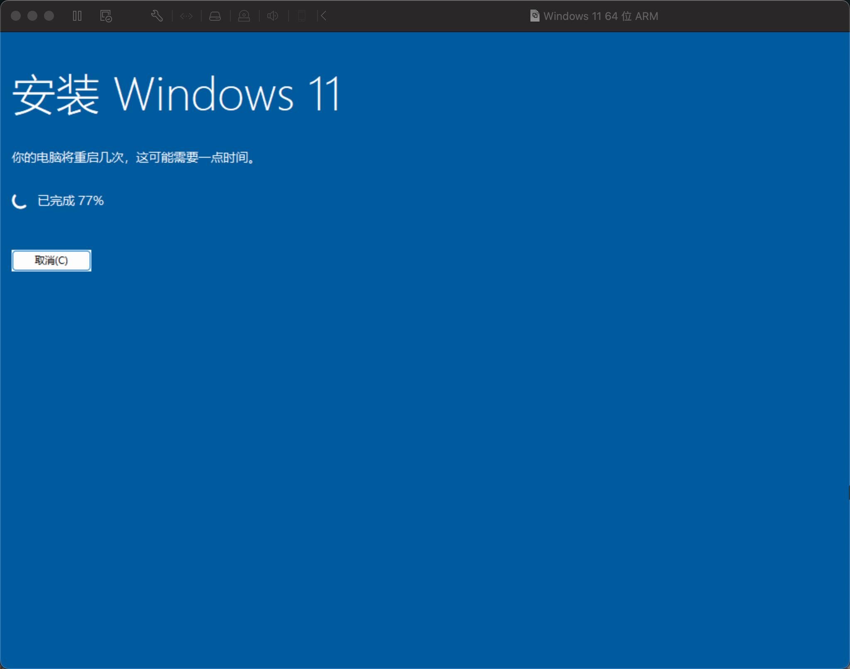Zoom the VM window to fullscreen
Screen dimensions: 850x669
point(49,16)
